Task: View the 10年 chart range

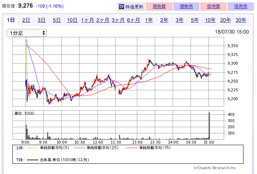Action: [210, 20]
